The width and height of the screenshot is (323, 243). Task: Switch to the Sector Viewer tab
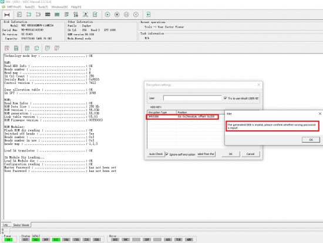click(x=21, y=225)
